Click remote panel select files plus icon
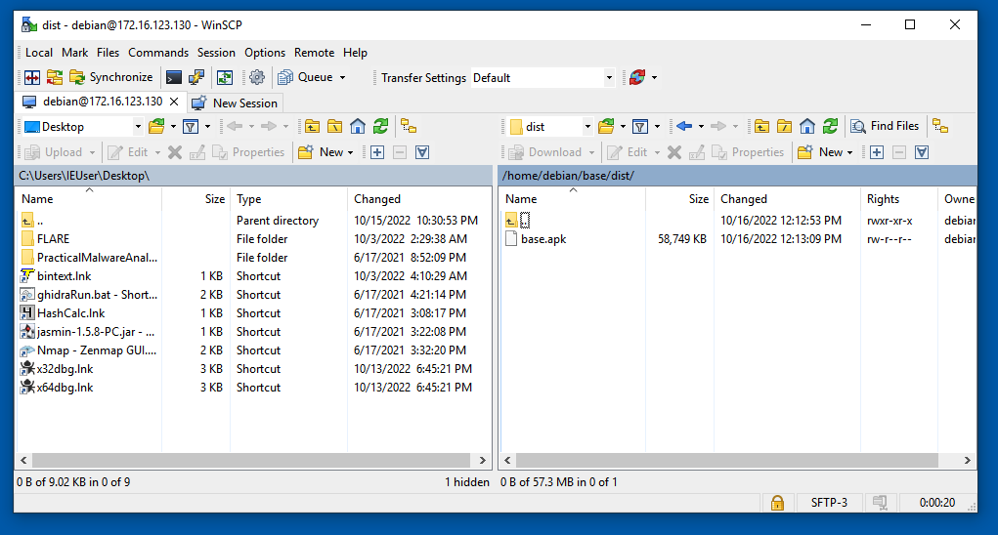Image resolution: width=998 pixels, height=535 pixels. click(877, 152)
